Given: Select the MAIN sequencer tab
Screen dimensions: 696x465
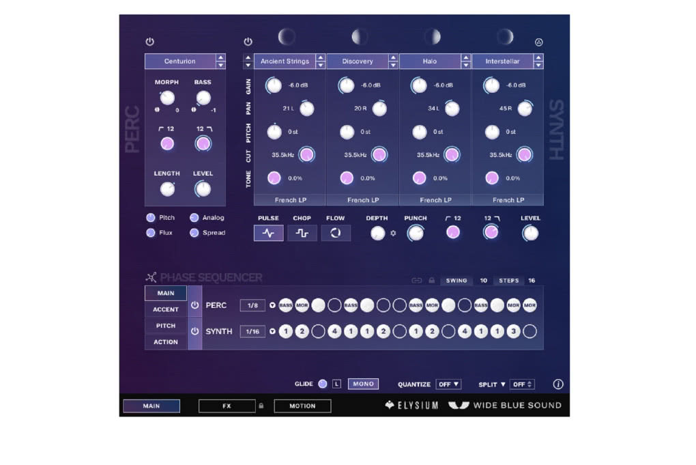Looking at the screenshot, I should pyautogui.click(x=166, y=293).
